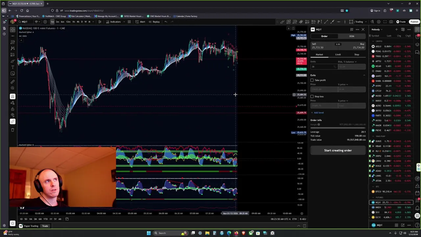The image size is (421, 237).
Task: Open the indicator templates grid icon
Action: (x=129, y=22)
